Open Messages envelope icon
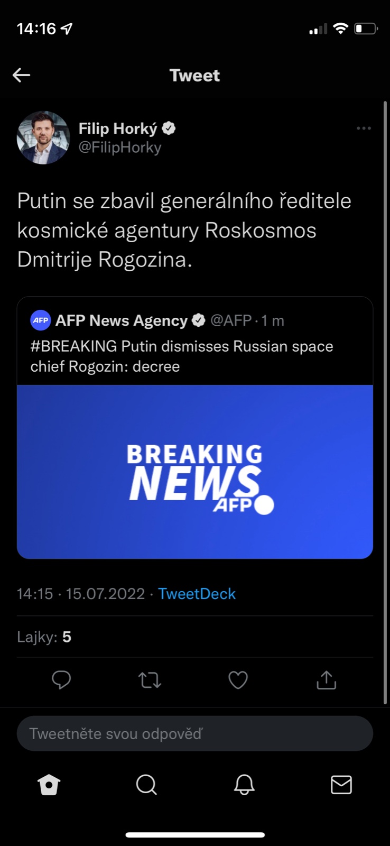The width and height of the screenshot is (390, 846). coord(341,785)
